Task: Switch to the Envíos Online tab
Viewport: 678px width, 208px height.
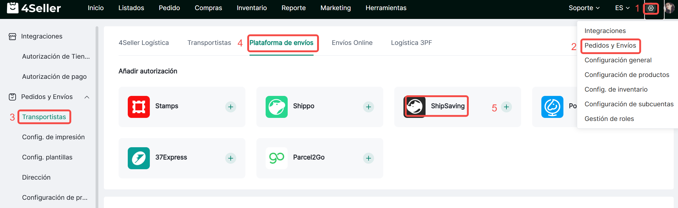Action: [x=352, y=43]
